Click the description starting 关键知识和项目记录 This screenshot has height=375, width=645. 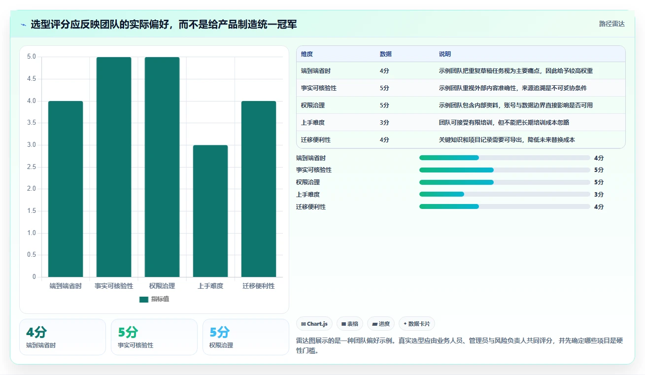point(507,140)
